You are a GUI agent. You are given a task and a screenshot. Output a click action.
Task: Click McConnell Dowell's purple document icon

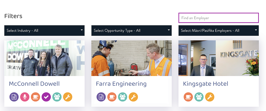(x=14, y=97)
